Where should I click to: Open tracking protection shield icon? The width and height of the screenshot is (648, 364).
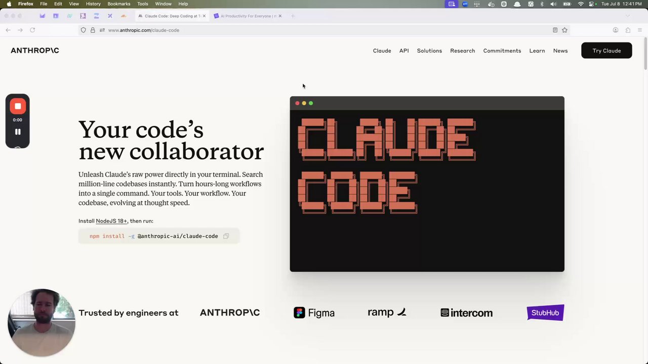pos(84,30)
